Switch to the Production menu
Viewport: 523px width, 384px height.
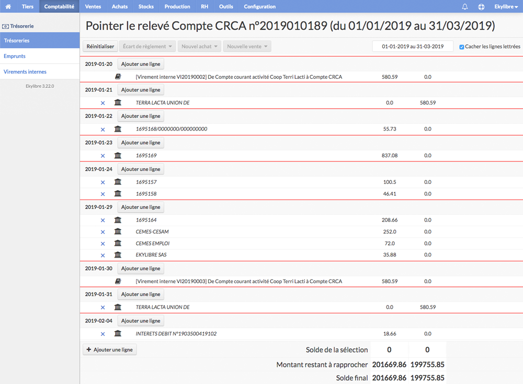point(177,6)
